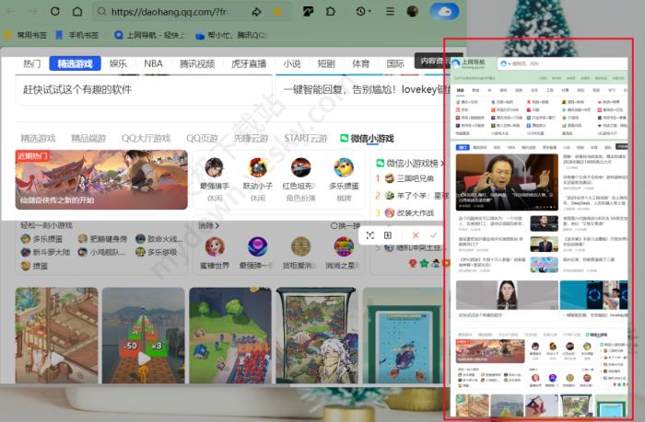This screenshot has width=645, height=422.
Task: Open the 近期热门 featured game banner
Action: (88, 179)
